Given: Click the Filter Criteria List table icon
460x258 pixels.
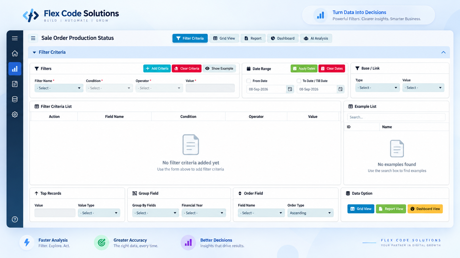Looking at the screenshot, I should [37, 106].
